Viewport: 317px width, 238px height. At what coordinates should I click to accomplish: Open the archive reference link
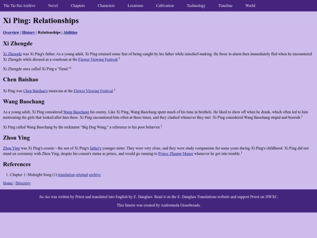95,175
